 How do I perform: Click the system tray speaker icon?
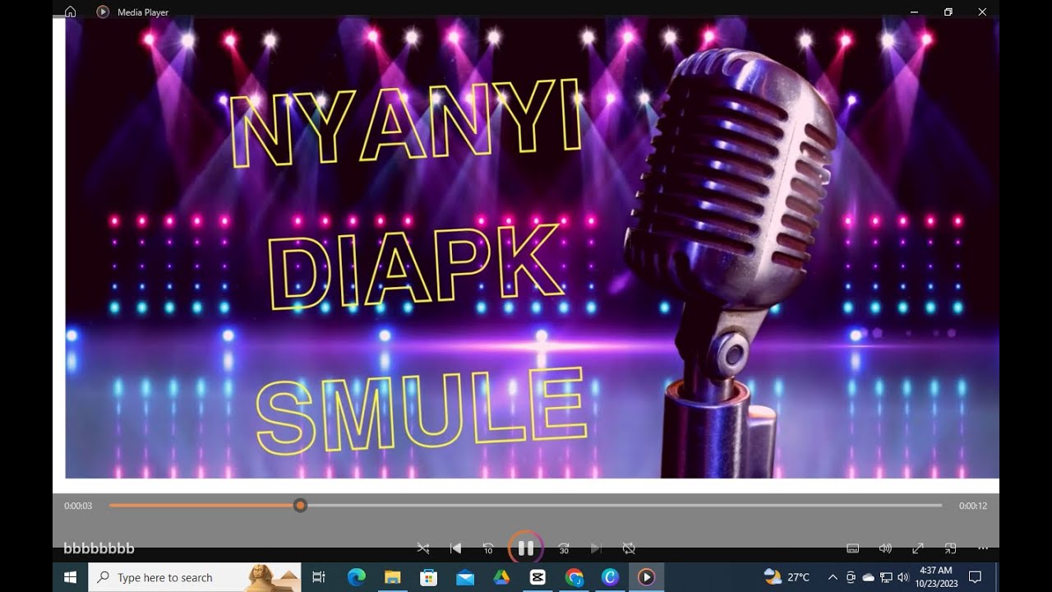point(903,577)
